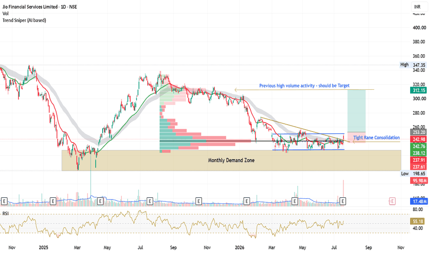The height and width of the screenshot is (253, 429).
Task: Select the red stop-loss box of long position
Action: [x=356, y=138]
